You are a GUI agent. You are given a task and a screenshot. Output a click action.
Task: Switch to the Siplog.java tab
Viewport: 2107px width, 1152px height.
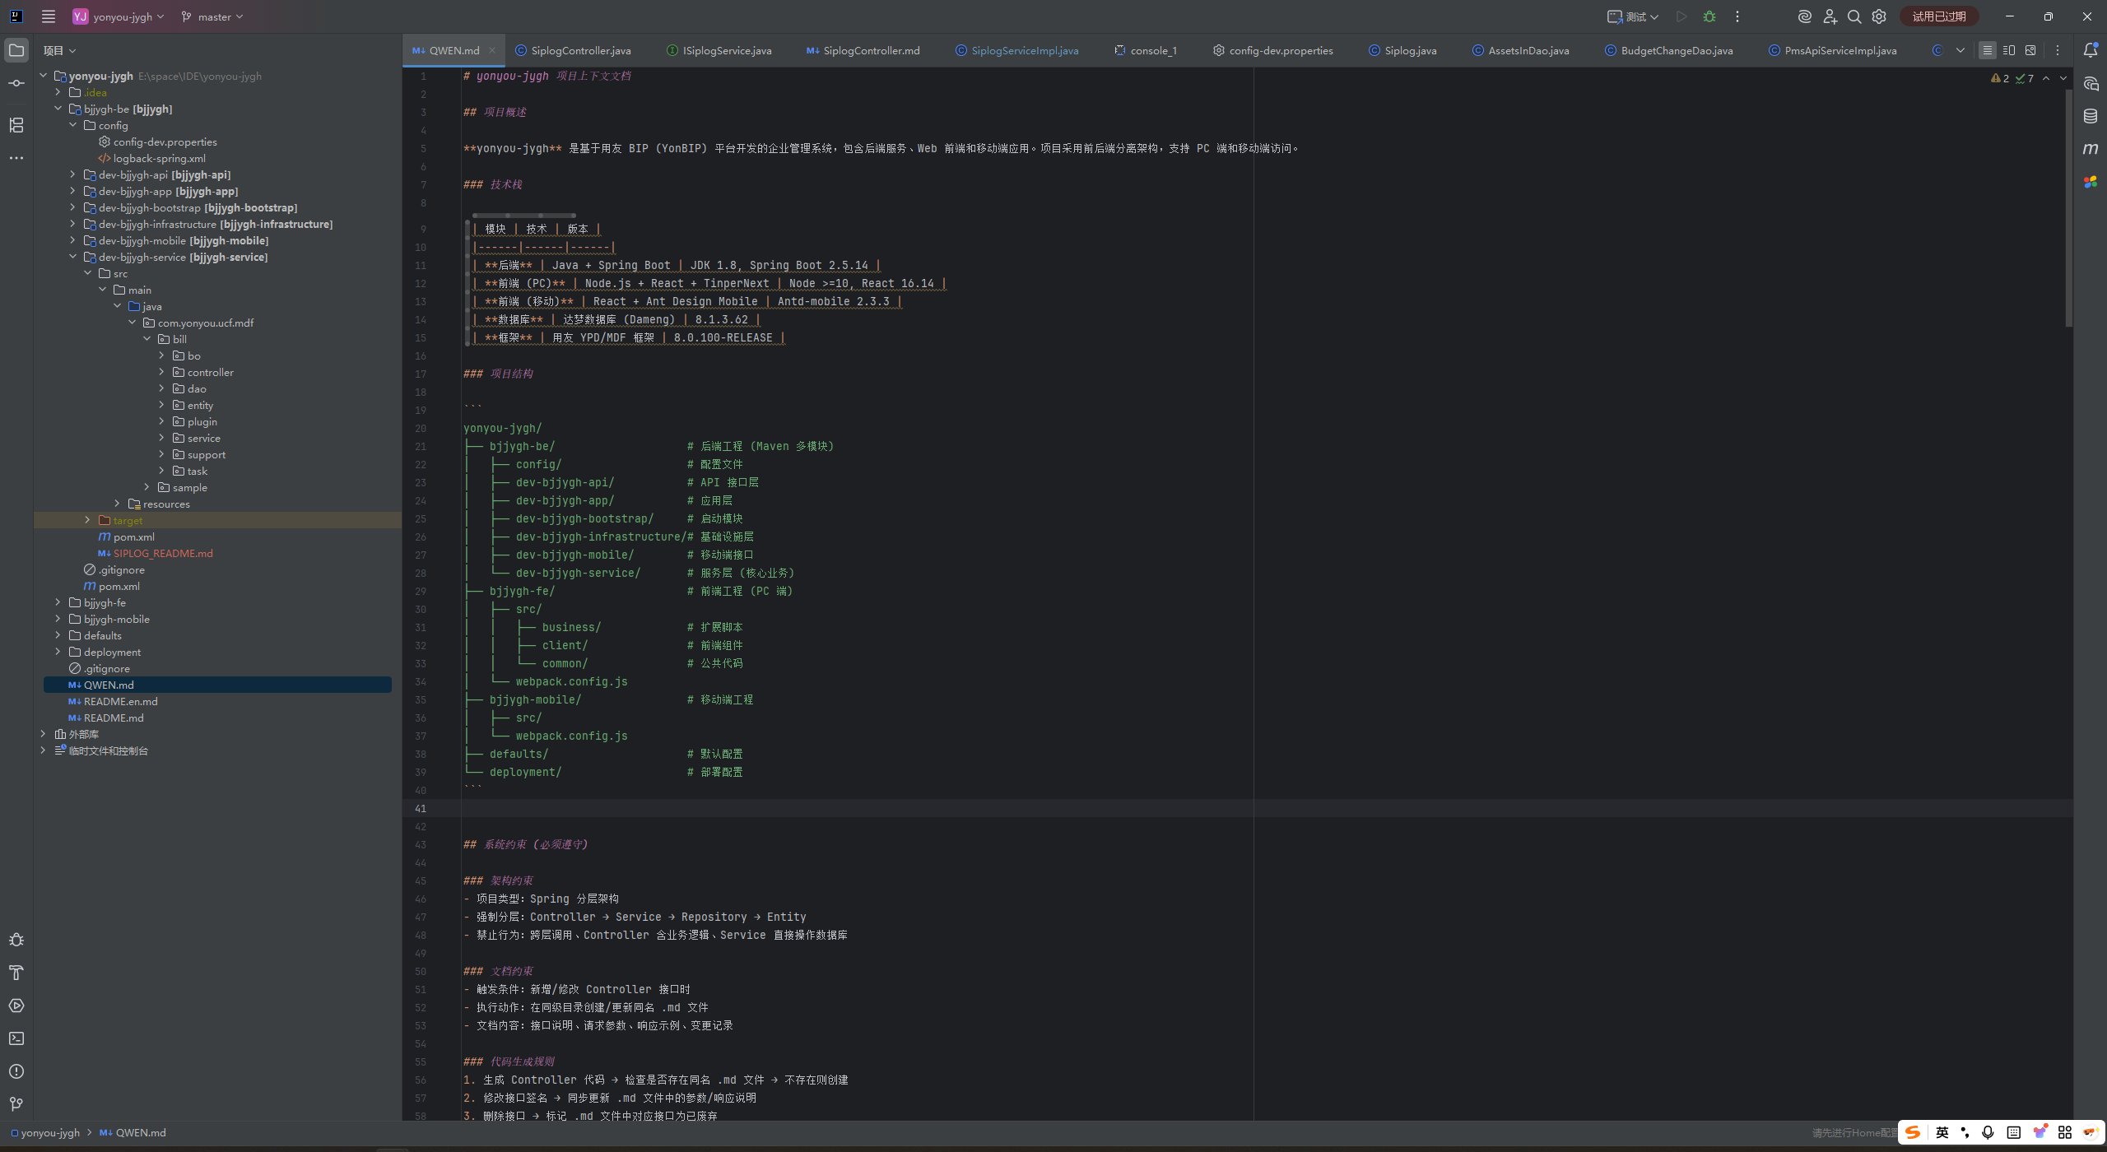[x=1402, y=50]
